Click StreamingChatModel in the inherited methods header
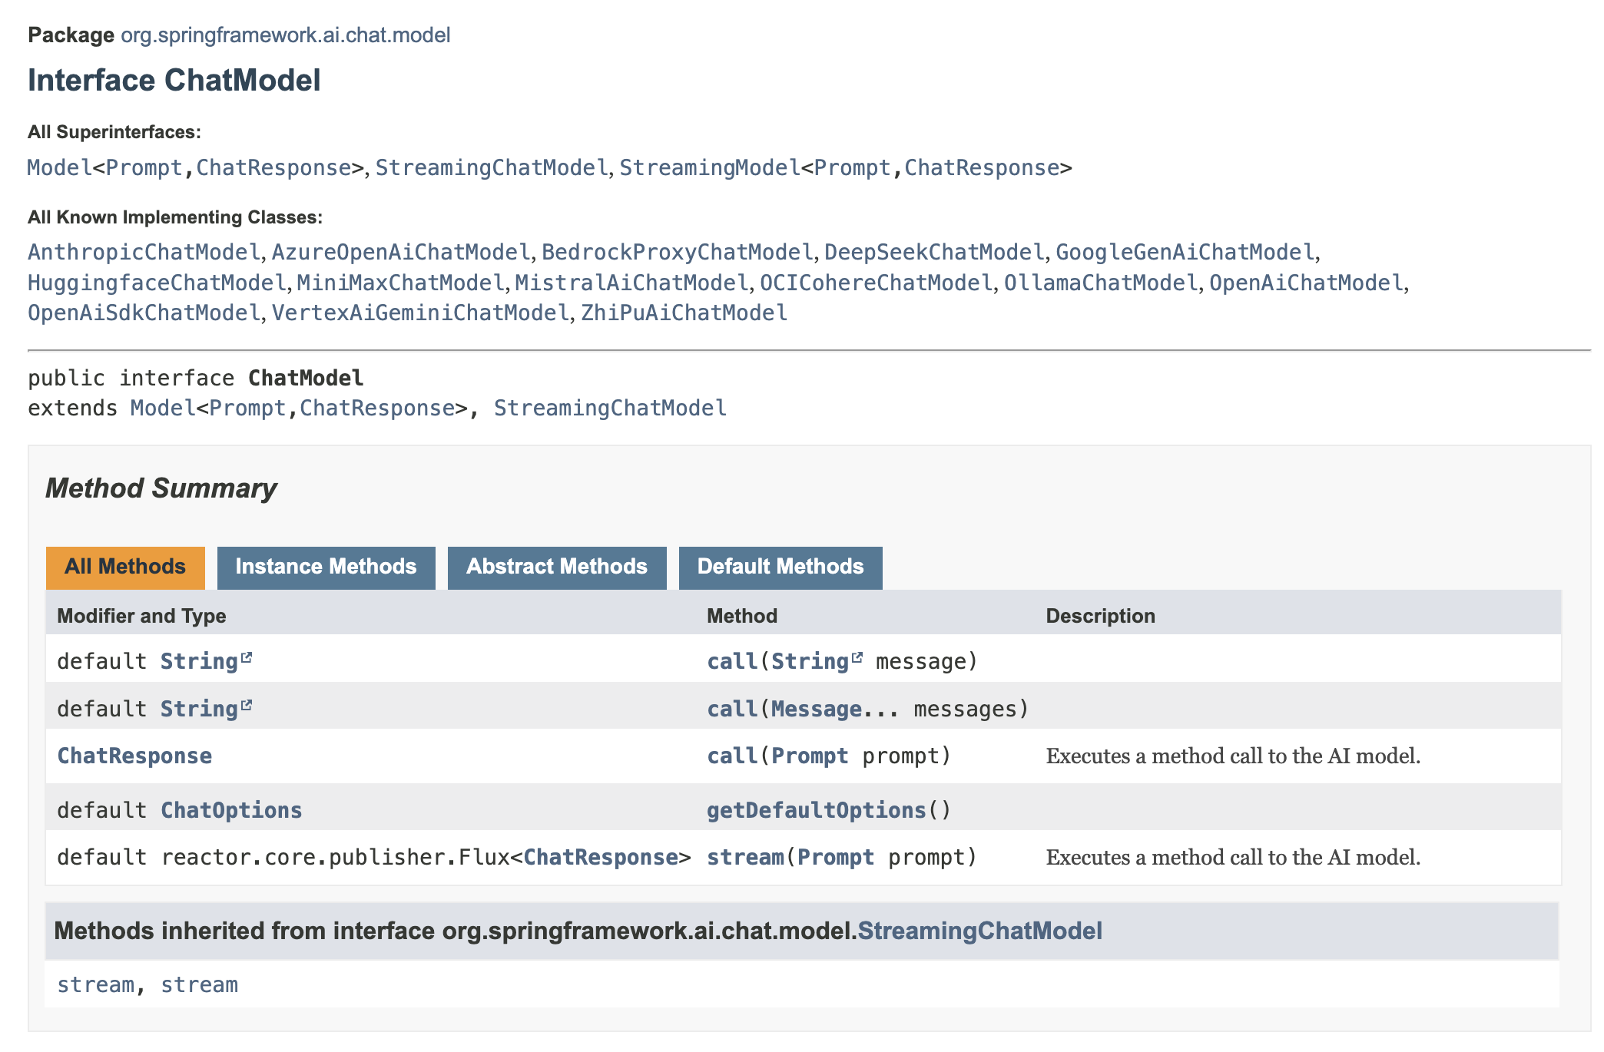This screenshot has height=1052, width=1604. (979, 931)
